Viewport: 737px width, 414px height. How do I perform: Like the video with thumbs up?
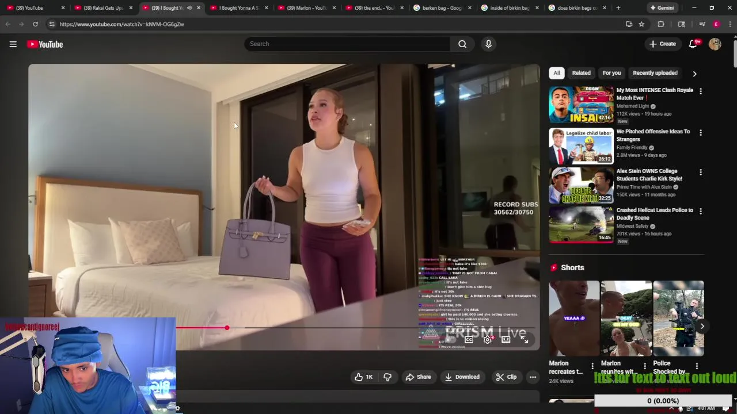363,377
